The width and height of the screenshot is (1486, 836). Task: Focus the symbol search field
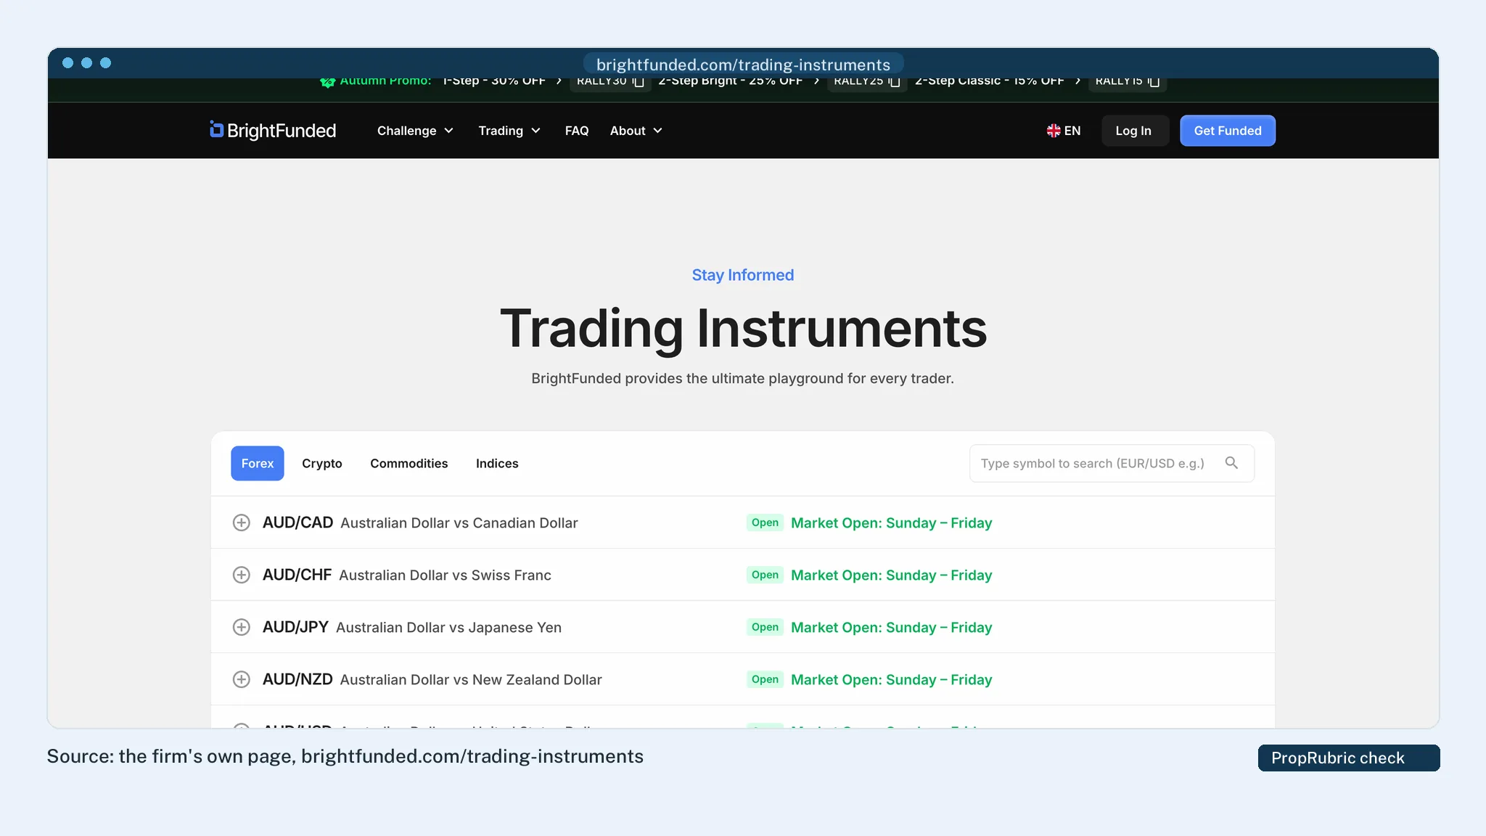1112,463
